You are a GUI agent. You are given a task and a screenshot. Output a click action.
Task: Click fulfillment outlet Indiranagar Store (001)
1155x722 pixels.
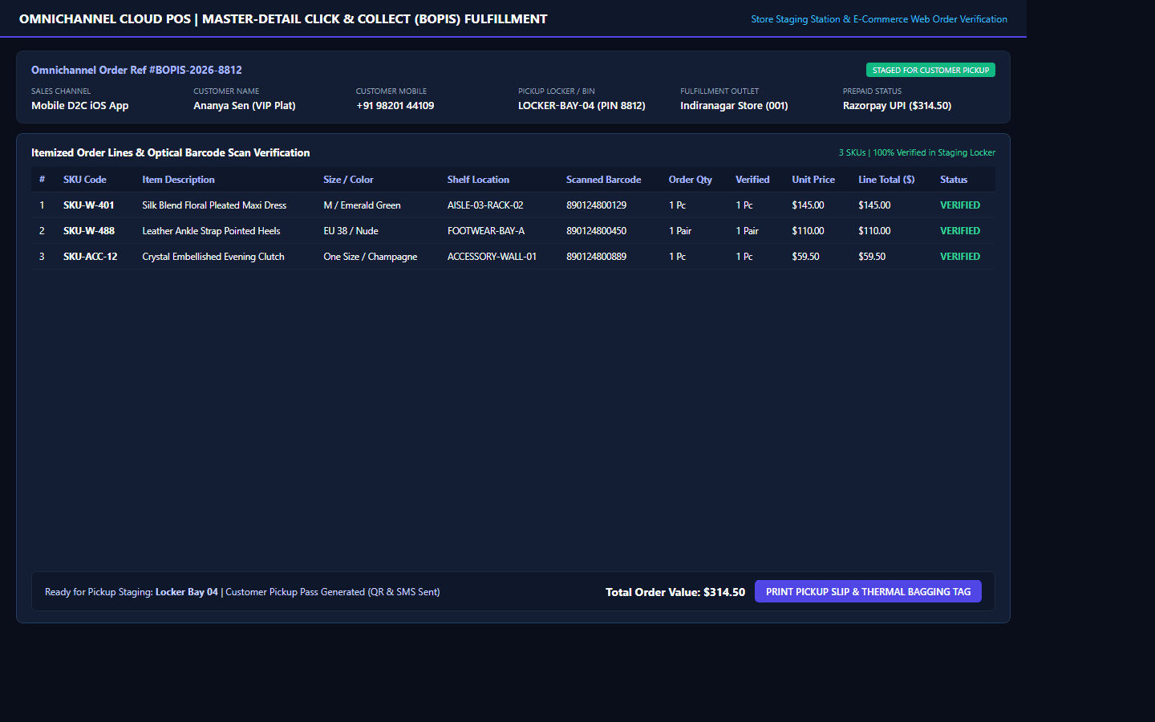[x=734, y=106]
